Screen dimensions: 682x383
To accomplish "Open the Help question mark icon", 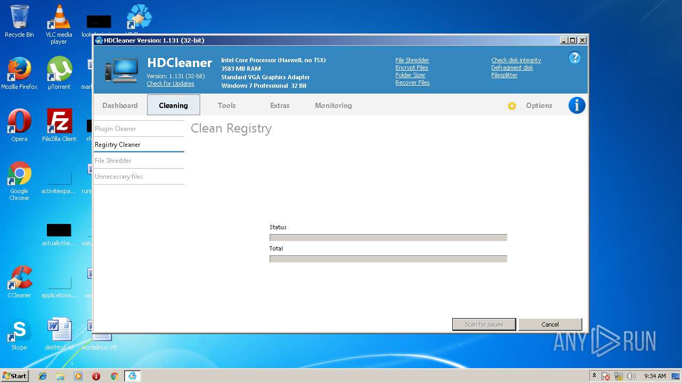I will pos(574,57).
